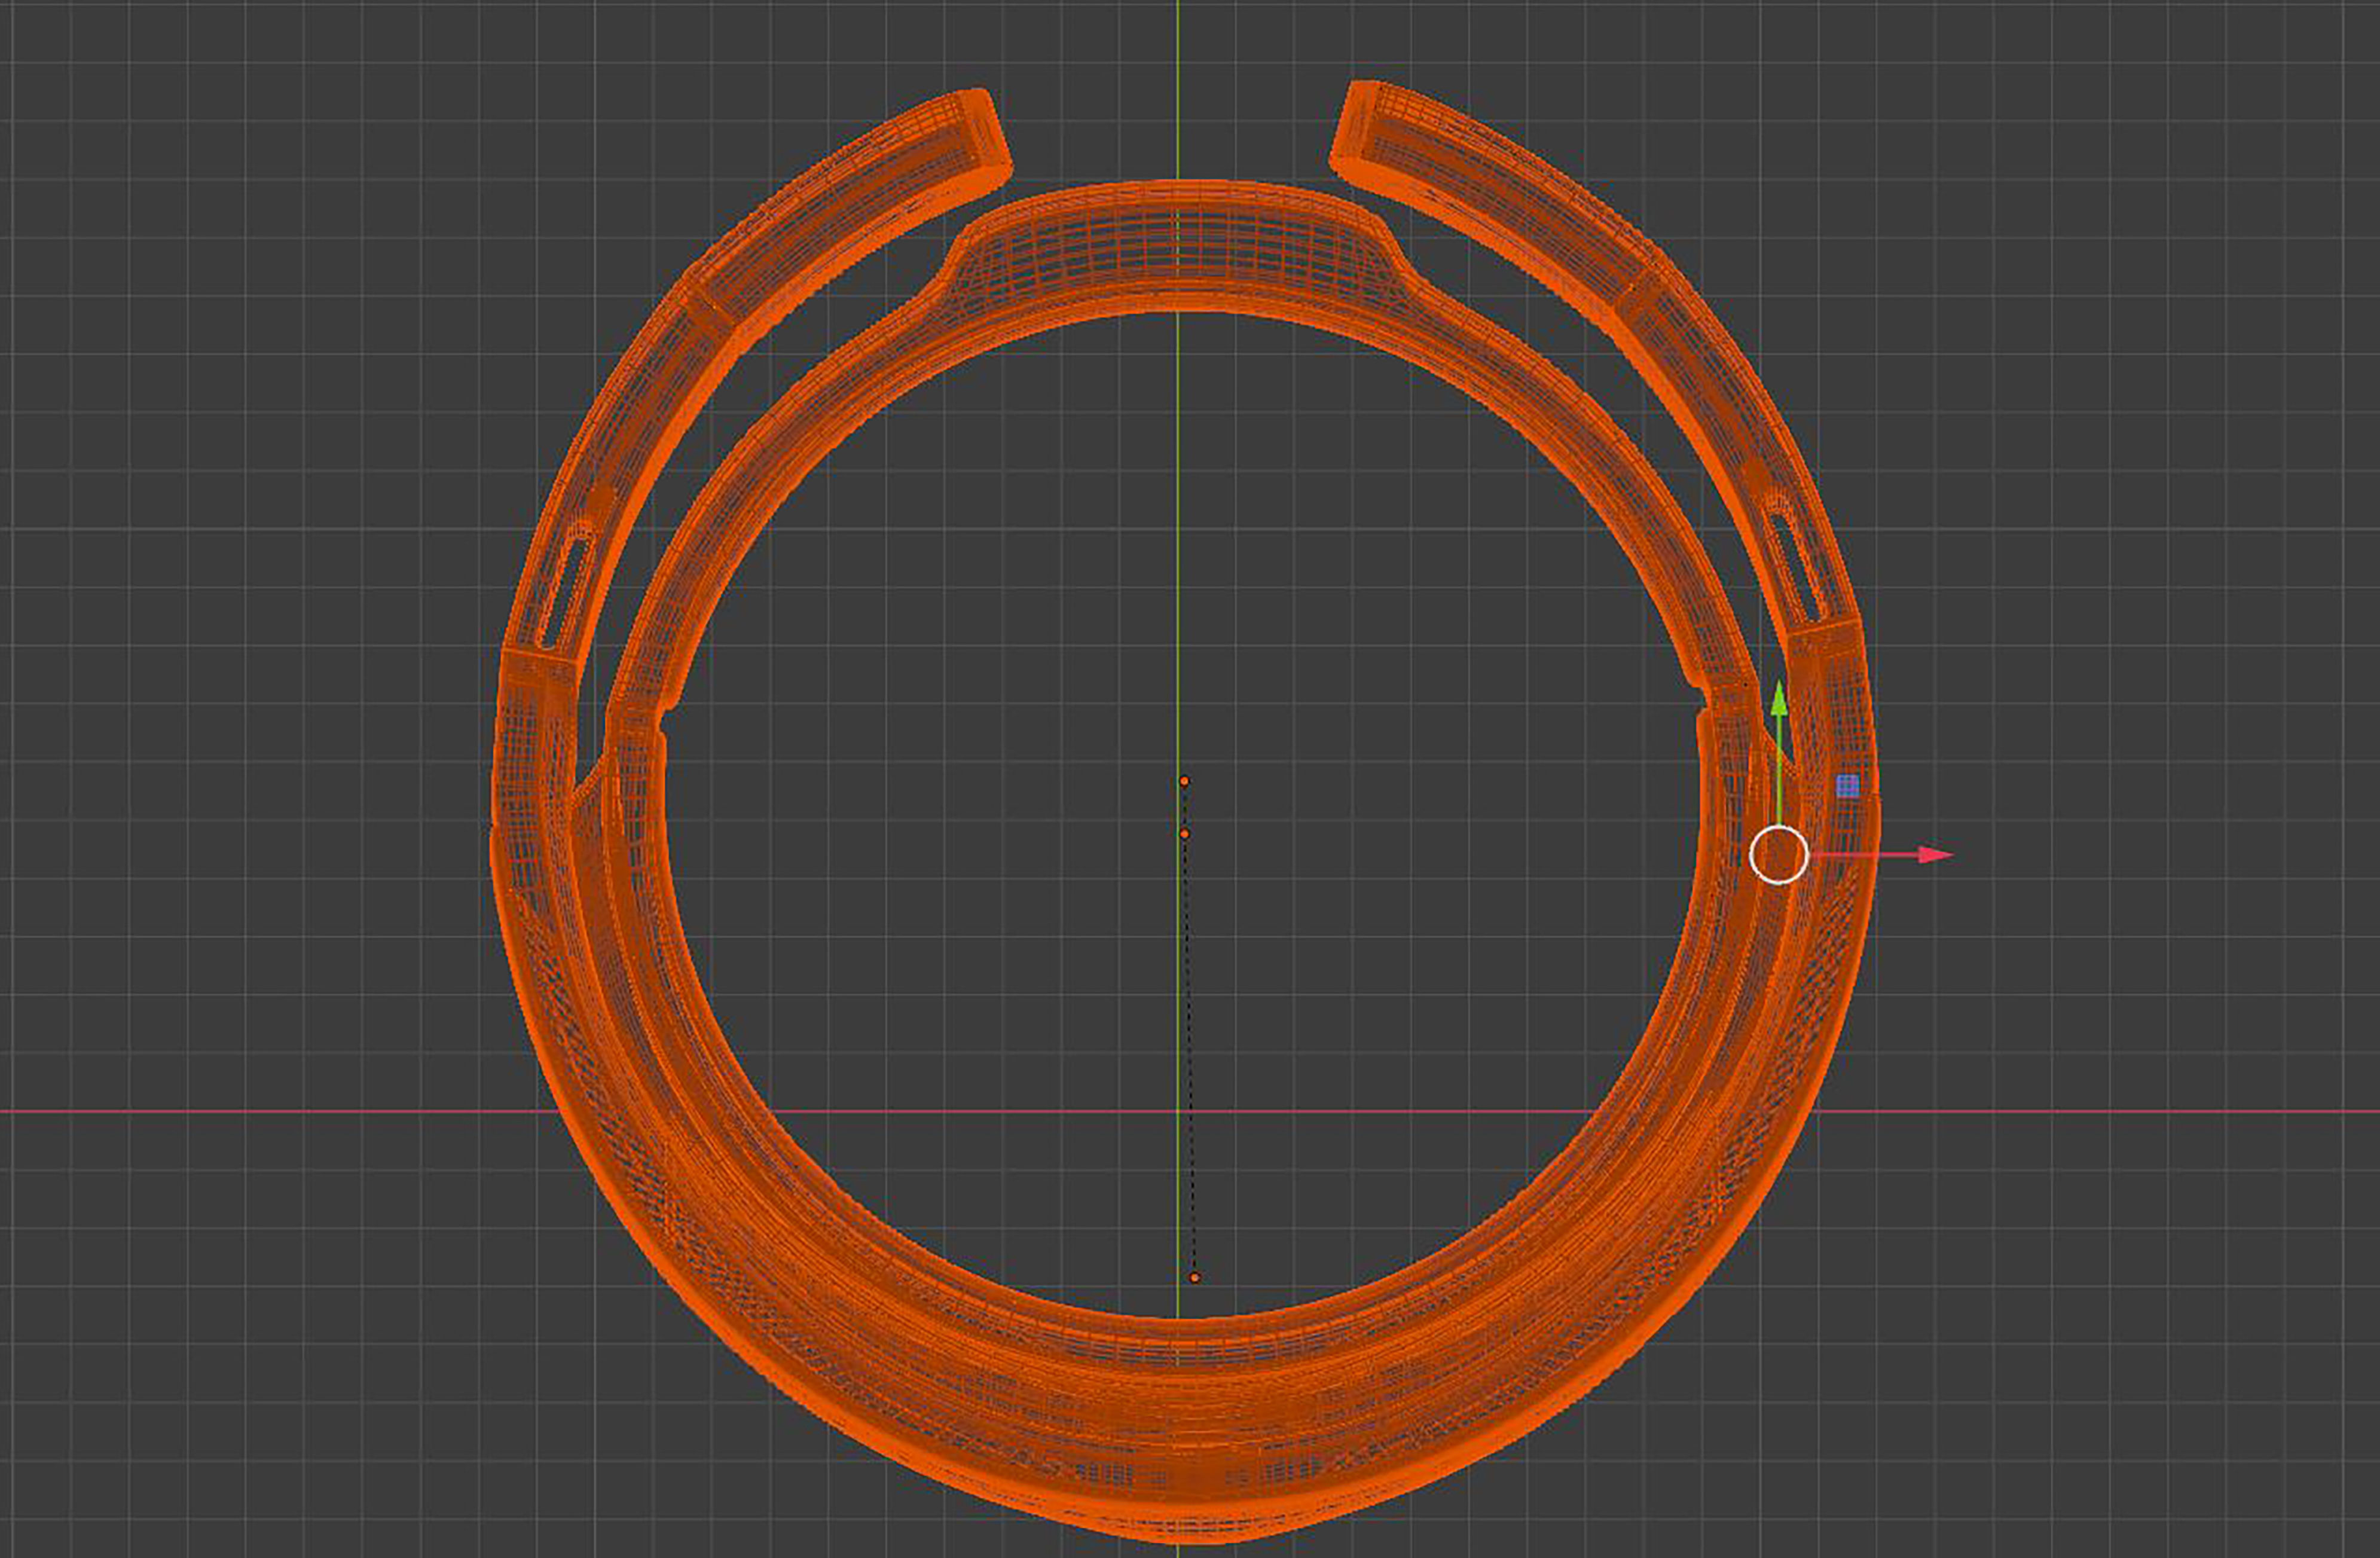Click the dashed relationship line between origin dots
The height and width of the screenshot is (1558, 2380).
[x=1190, y=1050]
